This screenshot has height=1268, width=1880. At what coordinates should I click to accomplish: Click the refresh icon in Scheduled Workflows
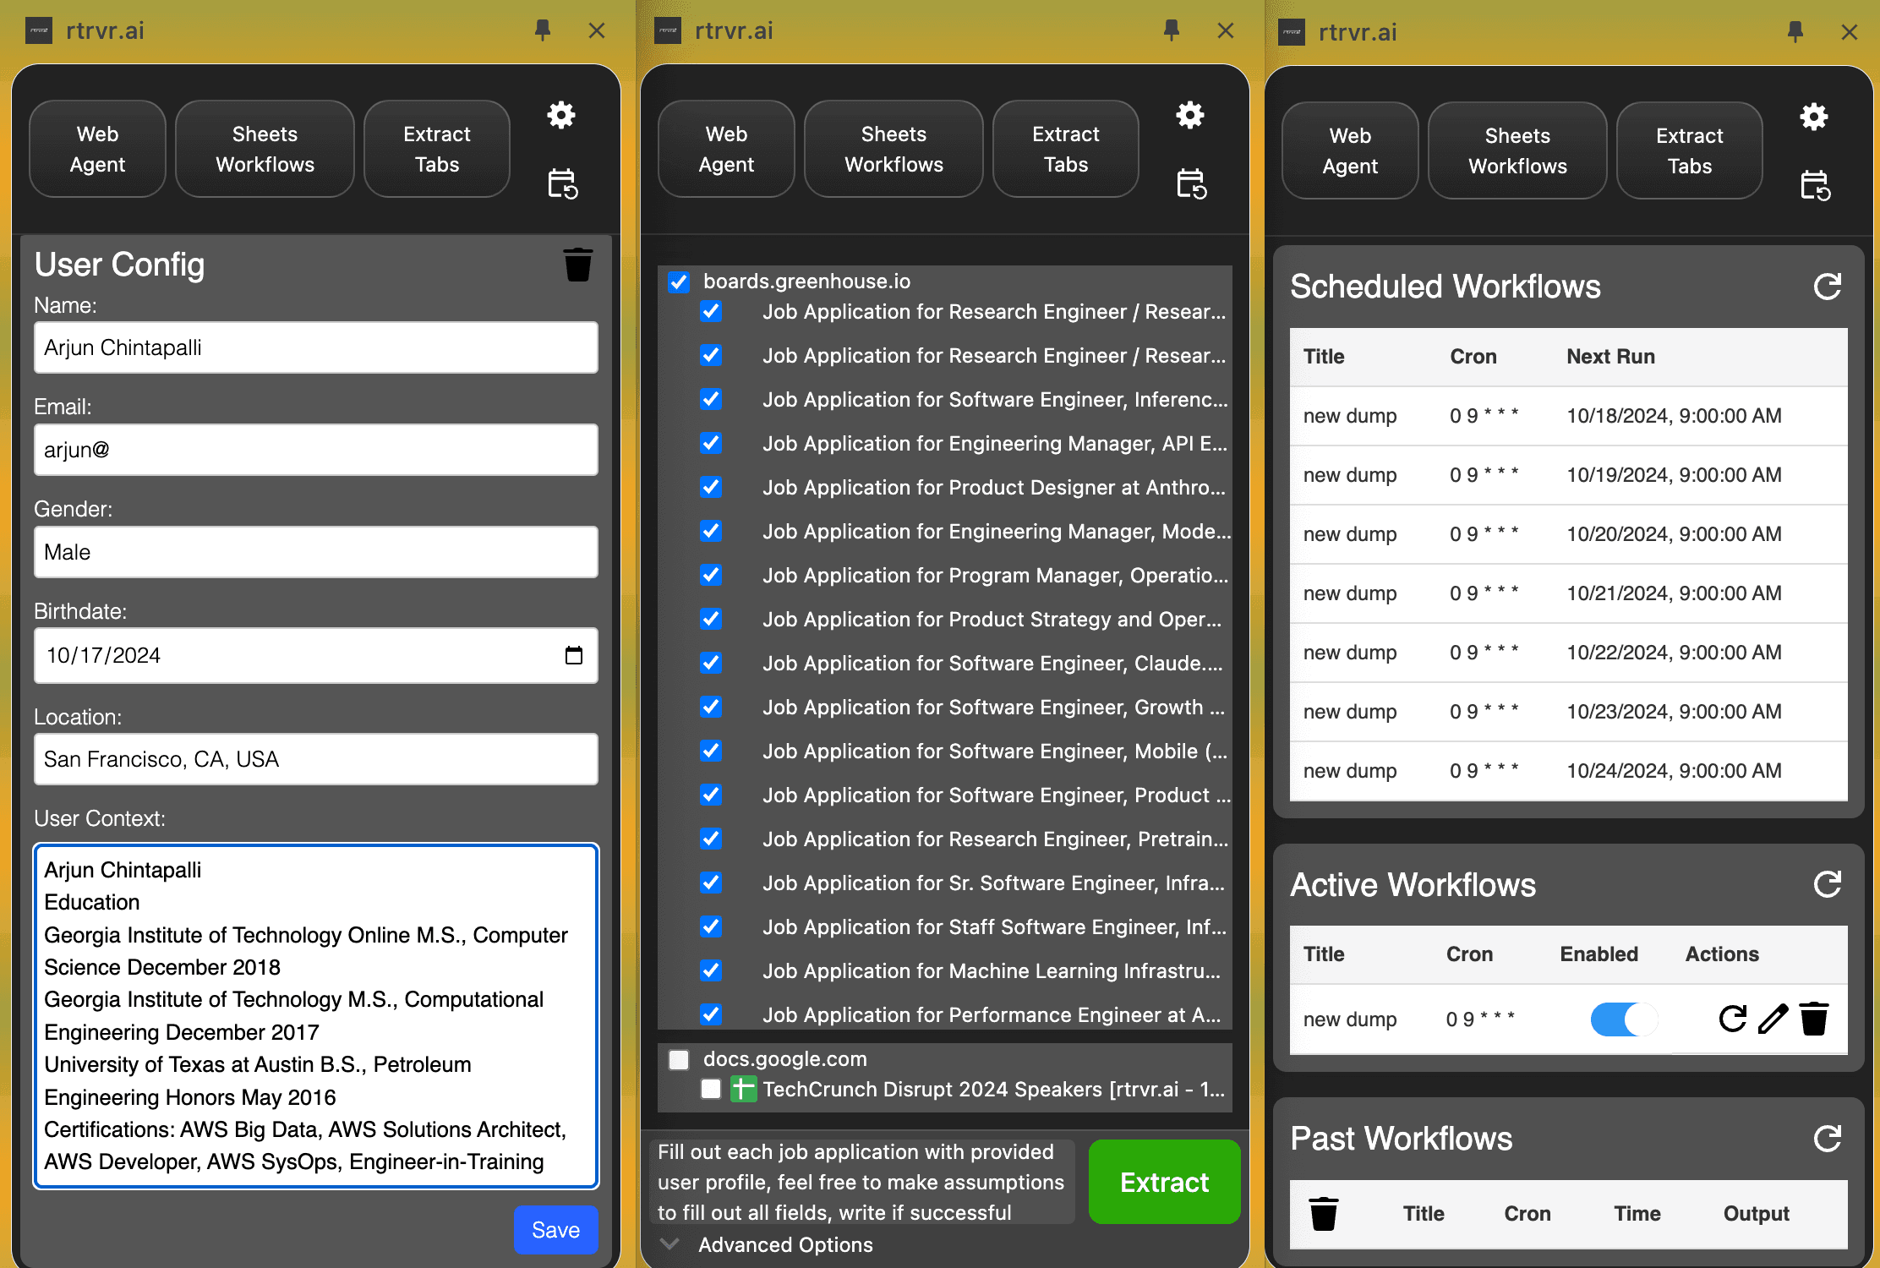pos(1826,287)
